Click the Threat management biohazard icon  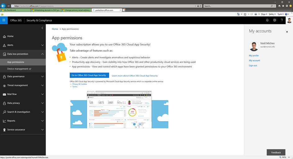tap(4, 85)
